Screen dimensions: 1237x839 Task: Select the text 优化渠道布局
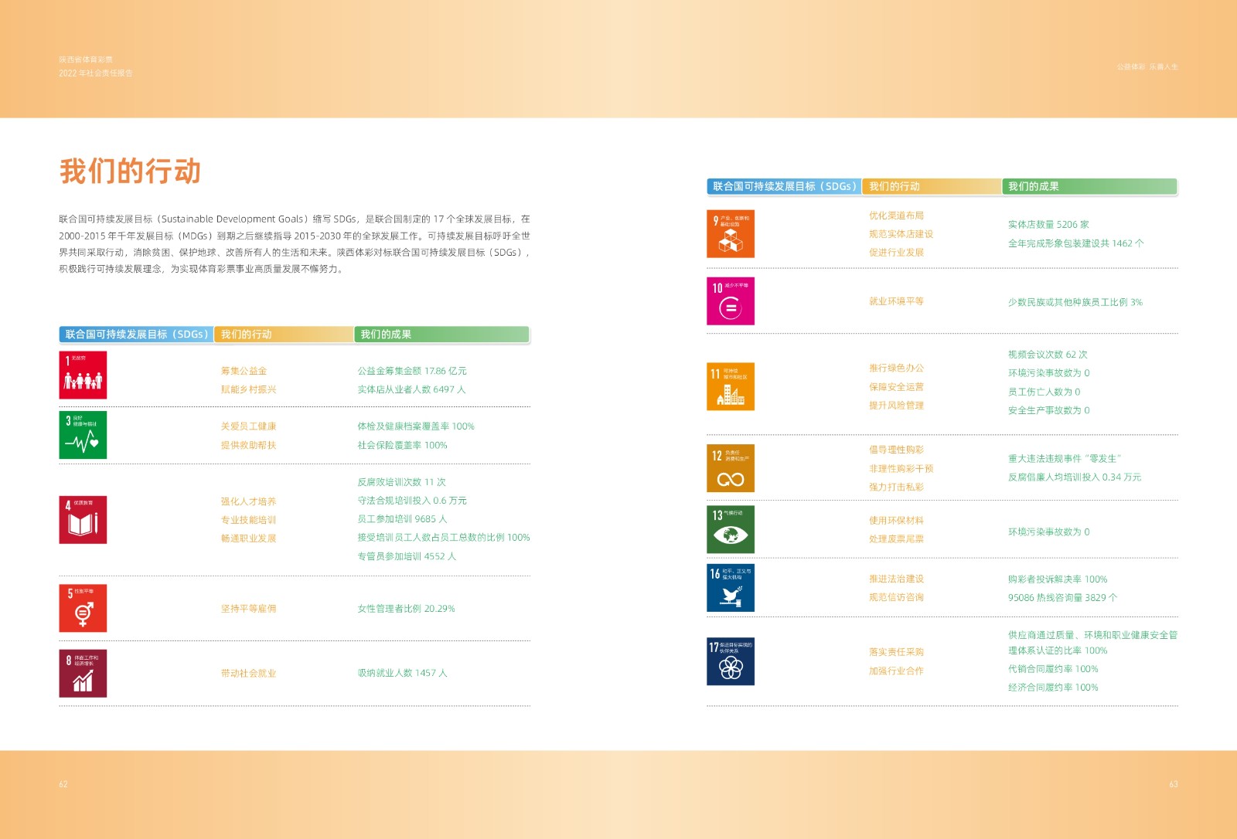896,216
